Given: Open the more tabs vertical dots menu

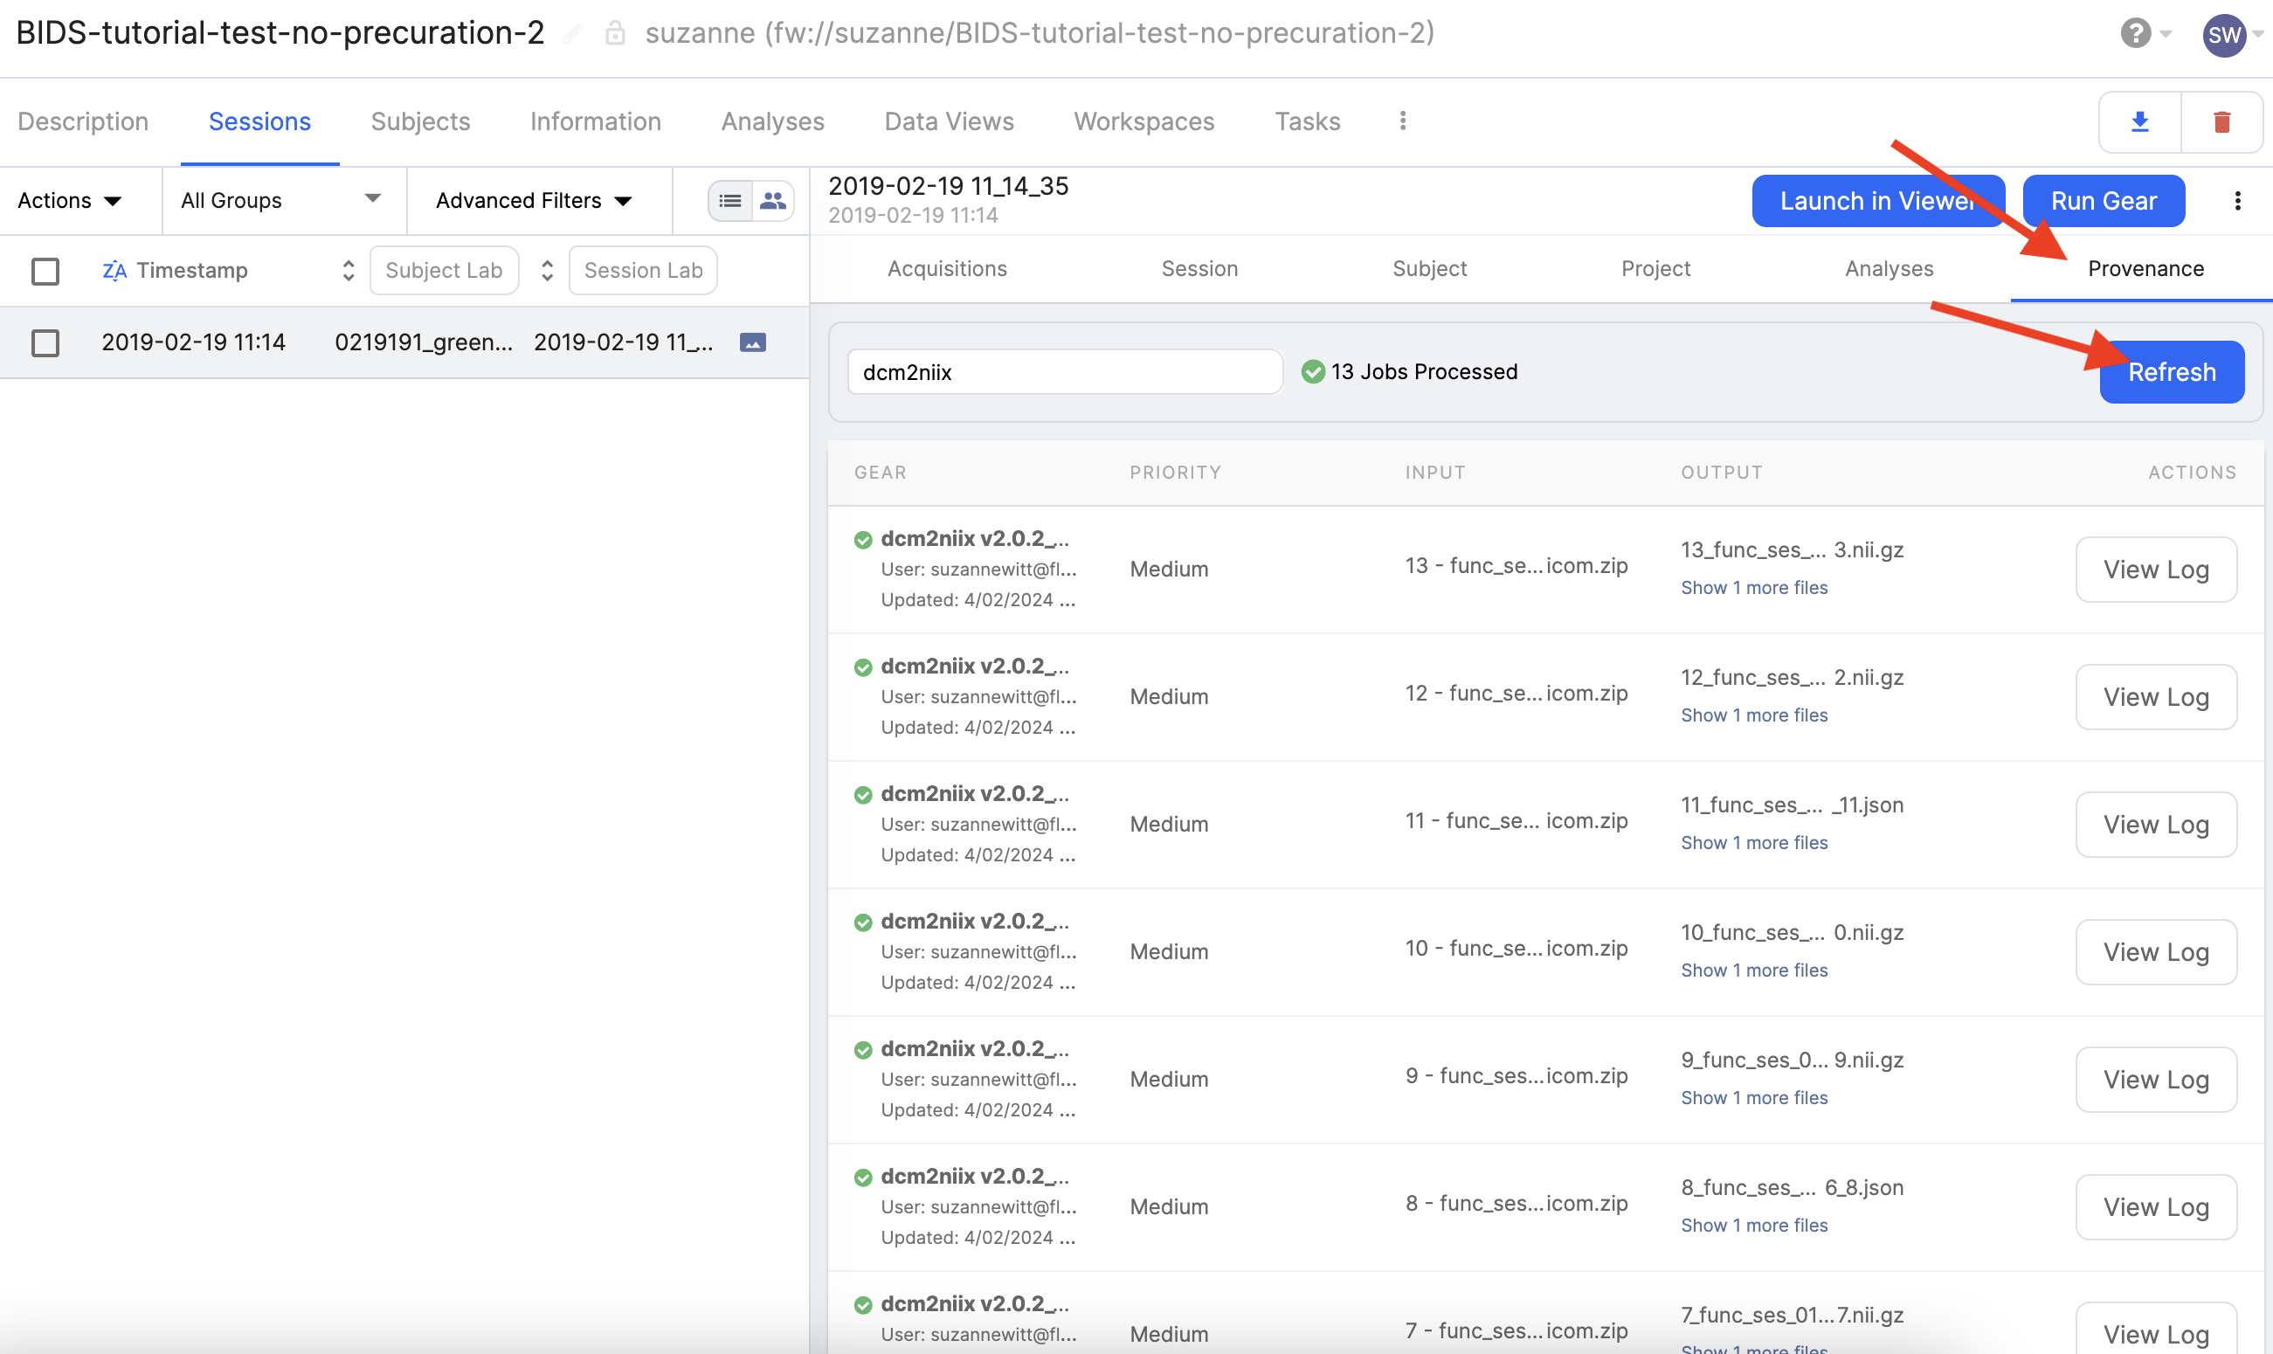Looking at the screenshot, I should pyautogui.click(x=1403, y=121).
